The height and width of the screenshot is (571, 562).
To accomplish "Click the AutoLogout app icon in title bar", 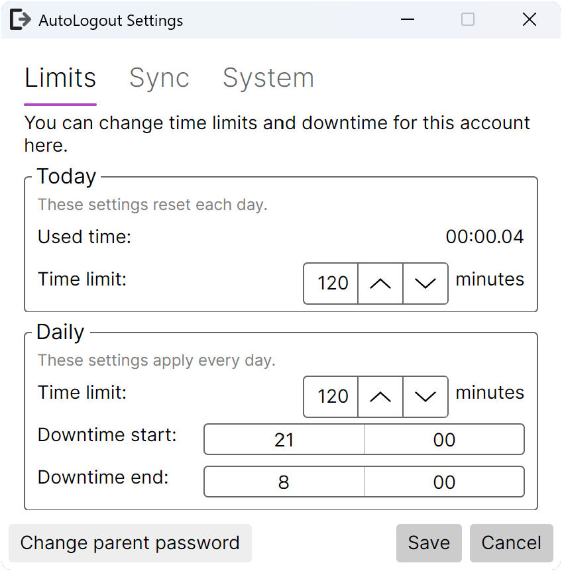I will pyautogui.click(x=21, y=20).
